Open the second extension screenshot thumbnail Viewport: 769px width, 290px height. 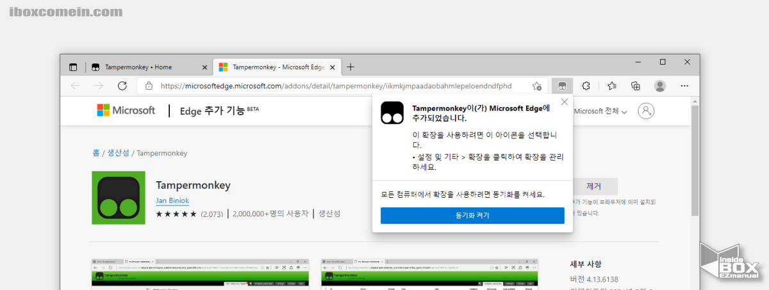[x=429, y=275]
